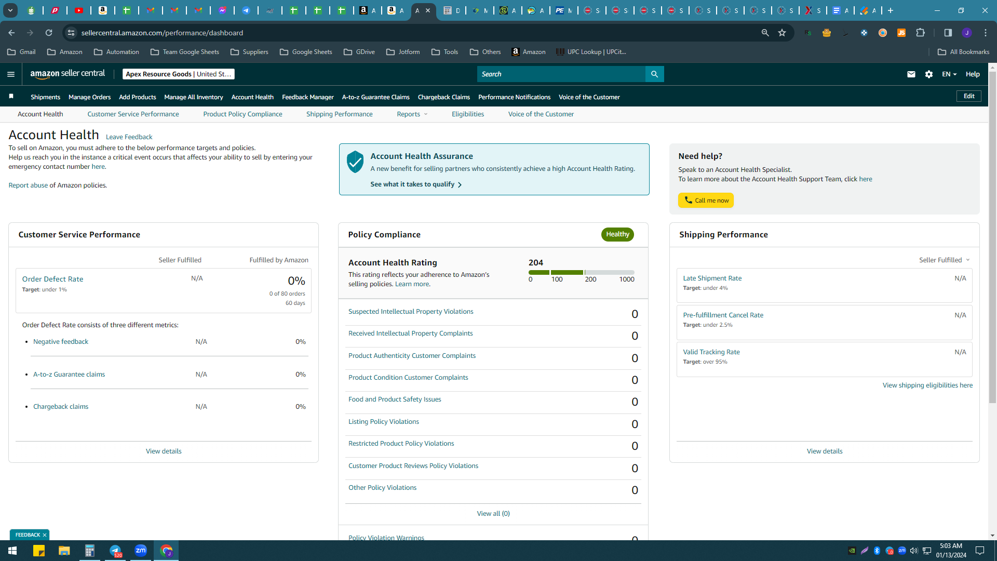Screen dimensions: 997x561
Task: Click the Edit button on the nav bar
Action: point(969,96)
